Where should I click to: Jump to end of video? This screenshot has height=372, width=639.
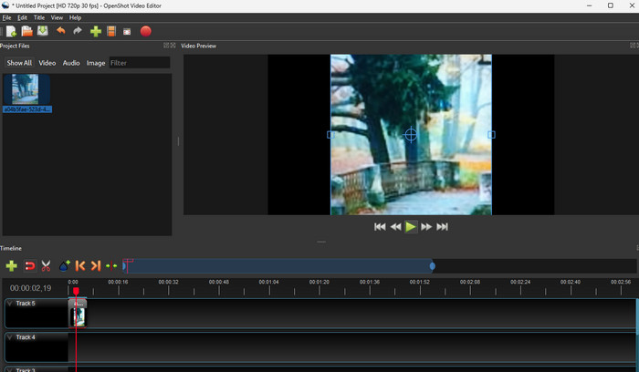(442, 227)
